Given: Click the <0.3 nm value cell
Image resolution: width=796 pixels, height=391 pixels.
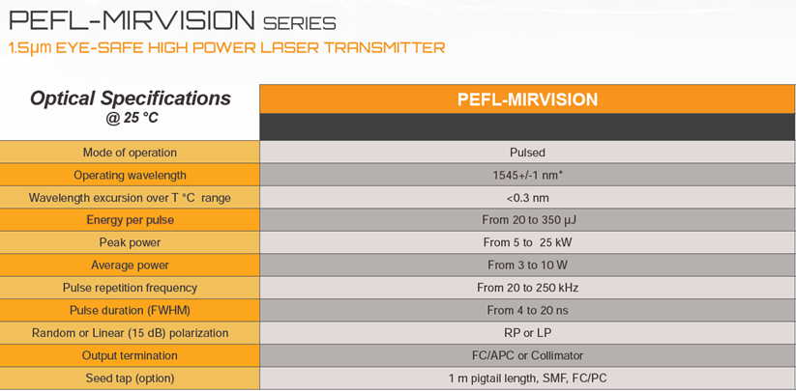Looking at the screenshot, I should point(527,198).
